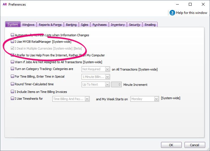This screenshot has width=210, height=151.
Task: Check I Include Items on Time Billing Invoices
Action: [x=12, y=92]
